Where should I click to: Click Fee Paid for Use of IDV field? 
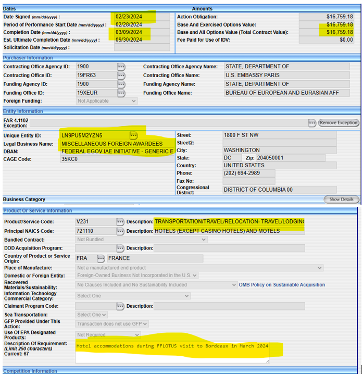(327, 40)
